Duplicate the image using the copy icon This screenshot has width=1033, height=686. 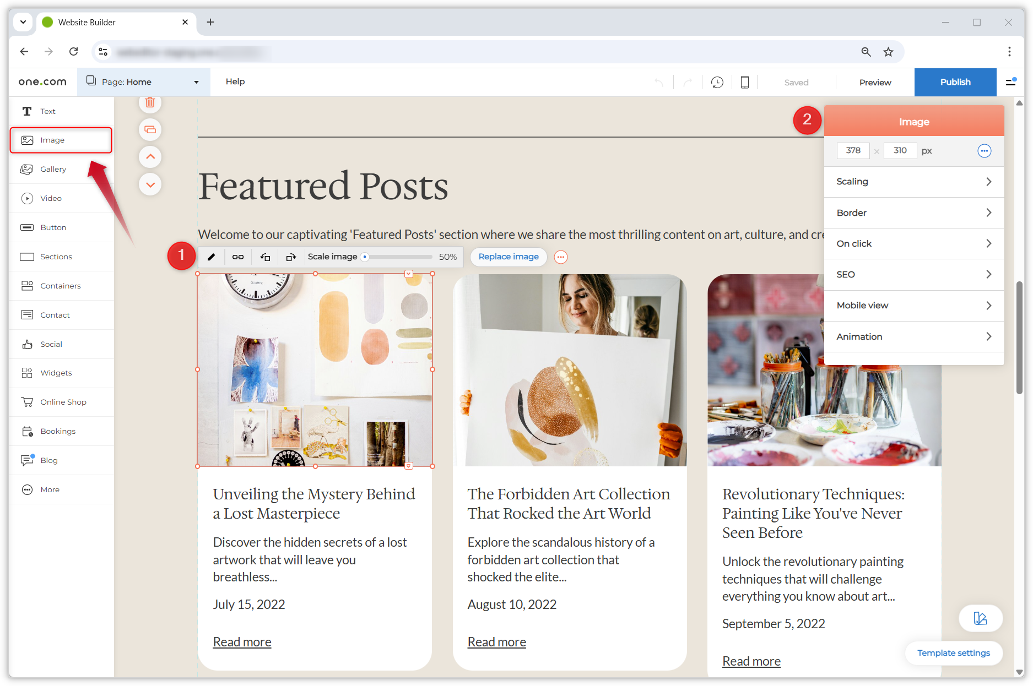point(150,129)
